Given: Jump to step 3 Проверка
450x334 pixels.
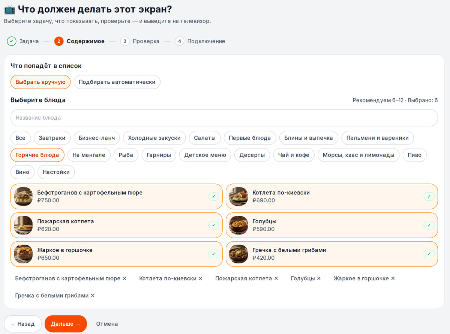Looking at the screenshot, I should (x=140, y=41).
